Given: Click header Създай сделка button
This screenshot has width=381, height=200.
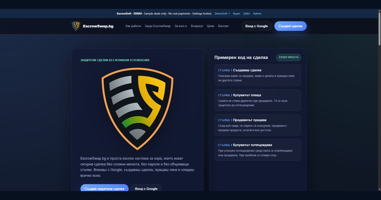Looking at the screenshot, I should [291, 26].
